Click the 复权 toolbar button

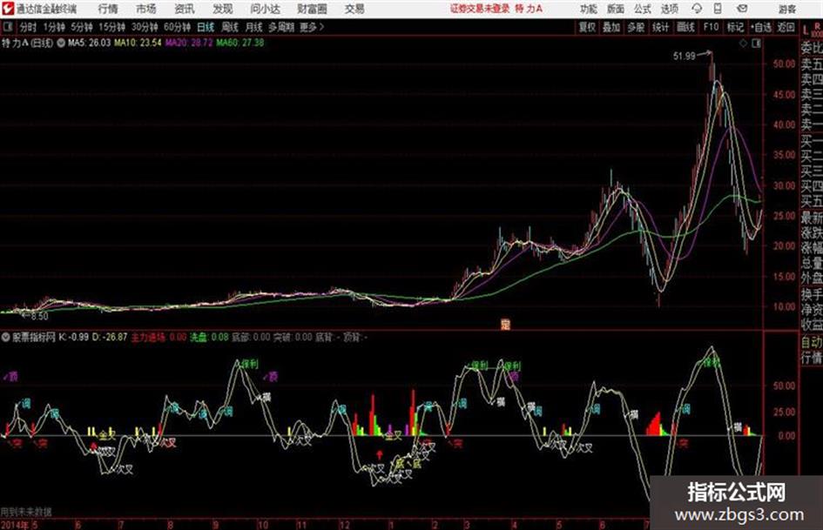tap(587, 27)
